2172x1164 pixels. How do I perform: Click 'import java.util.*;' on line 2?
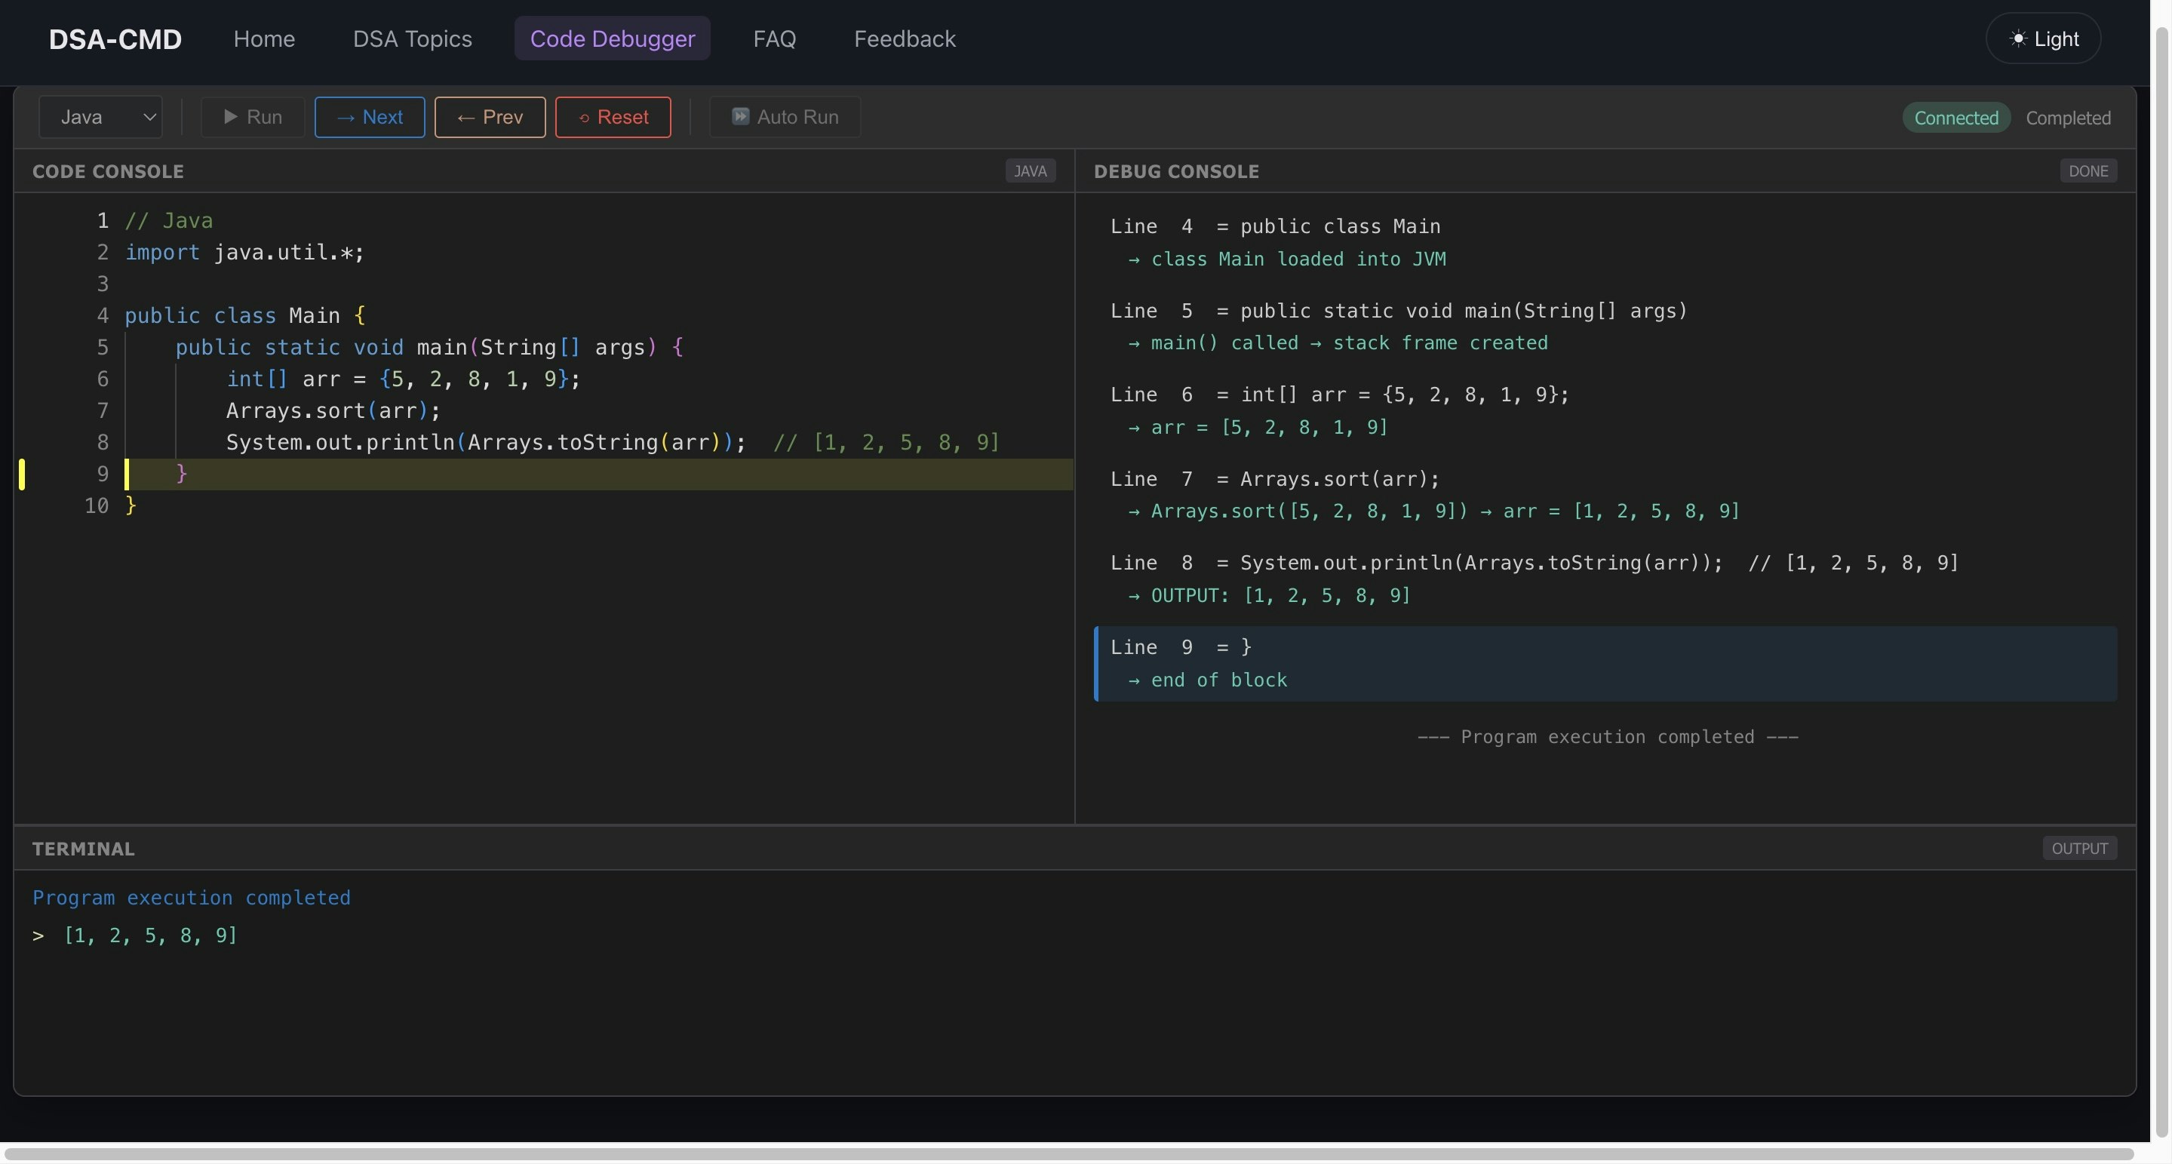[x=244, y=253]
